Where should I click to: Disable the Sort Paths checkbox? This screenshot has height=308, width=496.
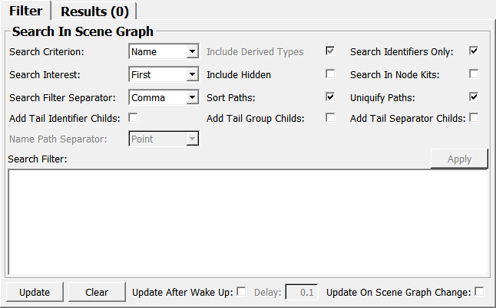tap(330, 97)
